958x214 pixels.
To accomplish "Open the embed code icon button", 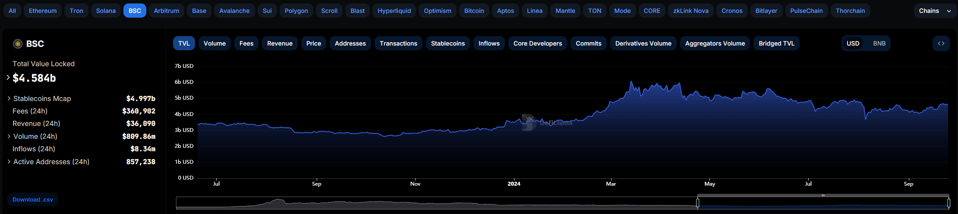I will 941,43.
